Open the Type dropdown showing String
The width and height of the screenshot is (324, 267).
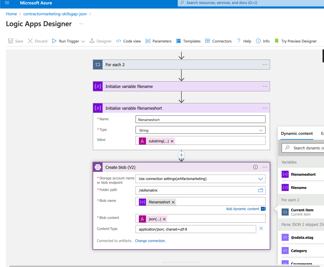point(200,130)
